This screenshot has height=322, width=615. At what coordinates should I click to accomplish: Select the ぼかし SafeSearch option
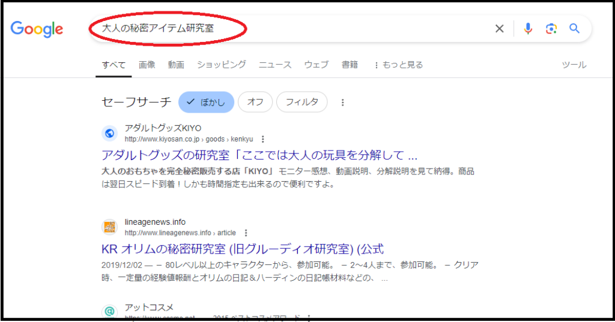click(x=207, y=103)
